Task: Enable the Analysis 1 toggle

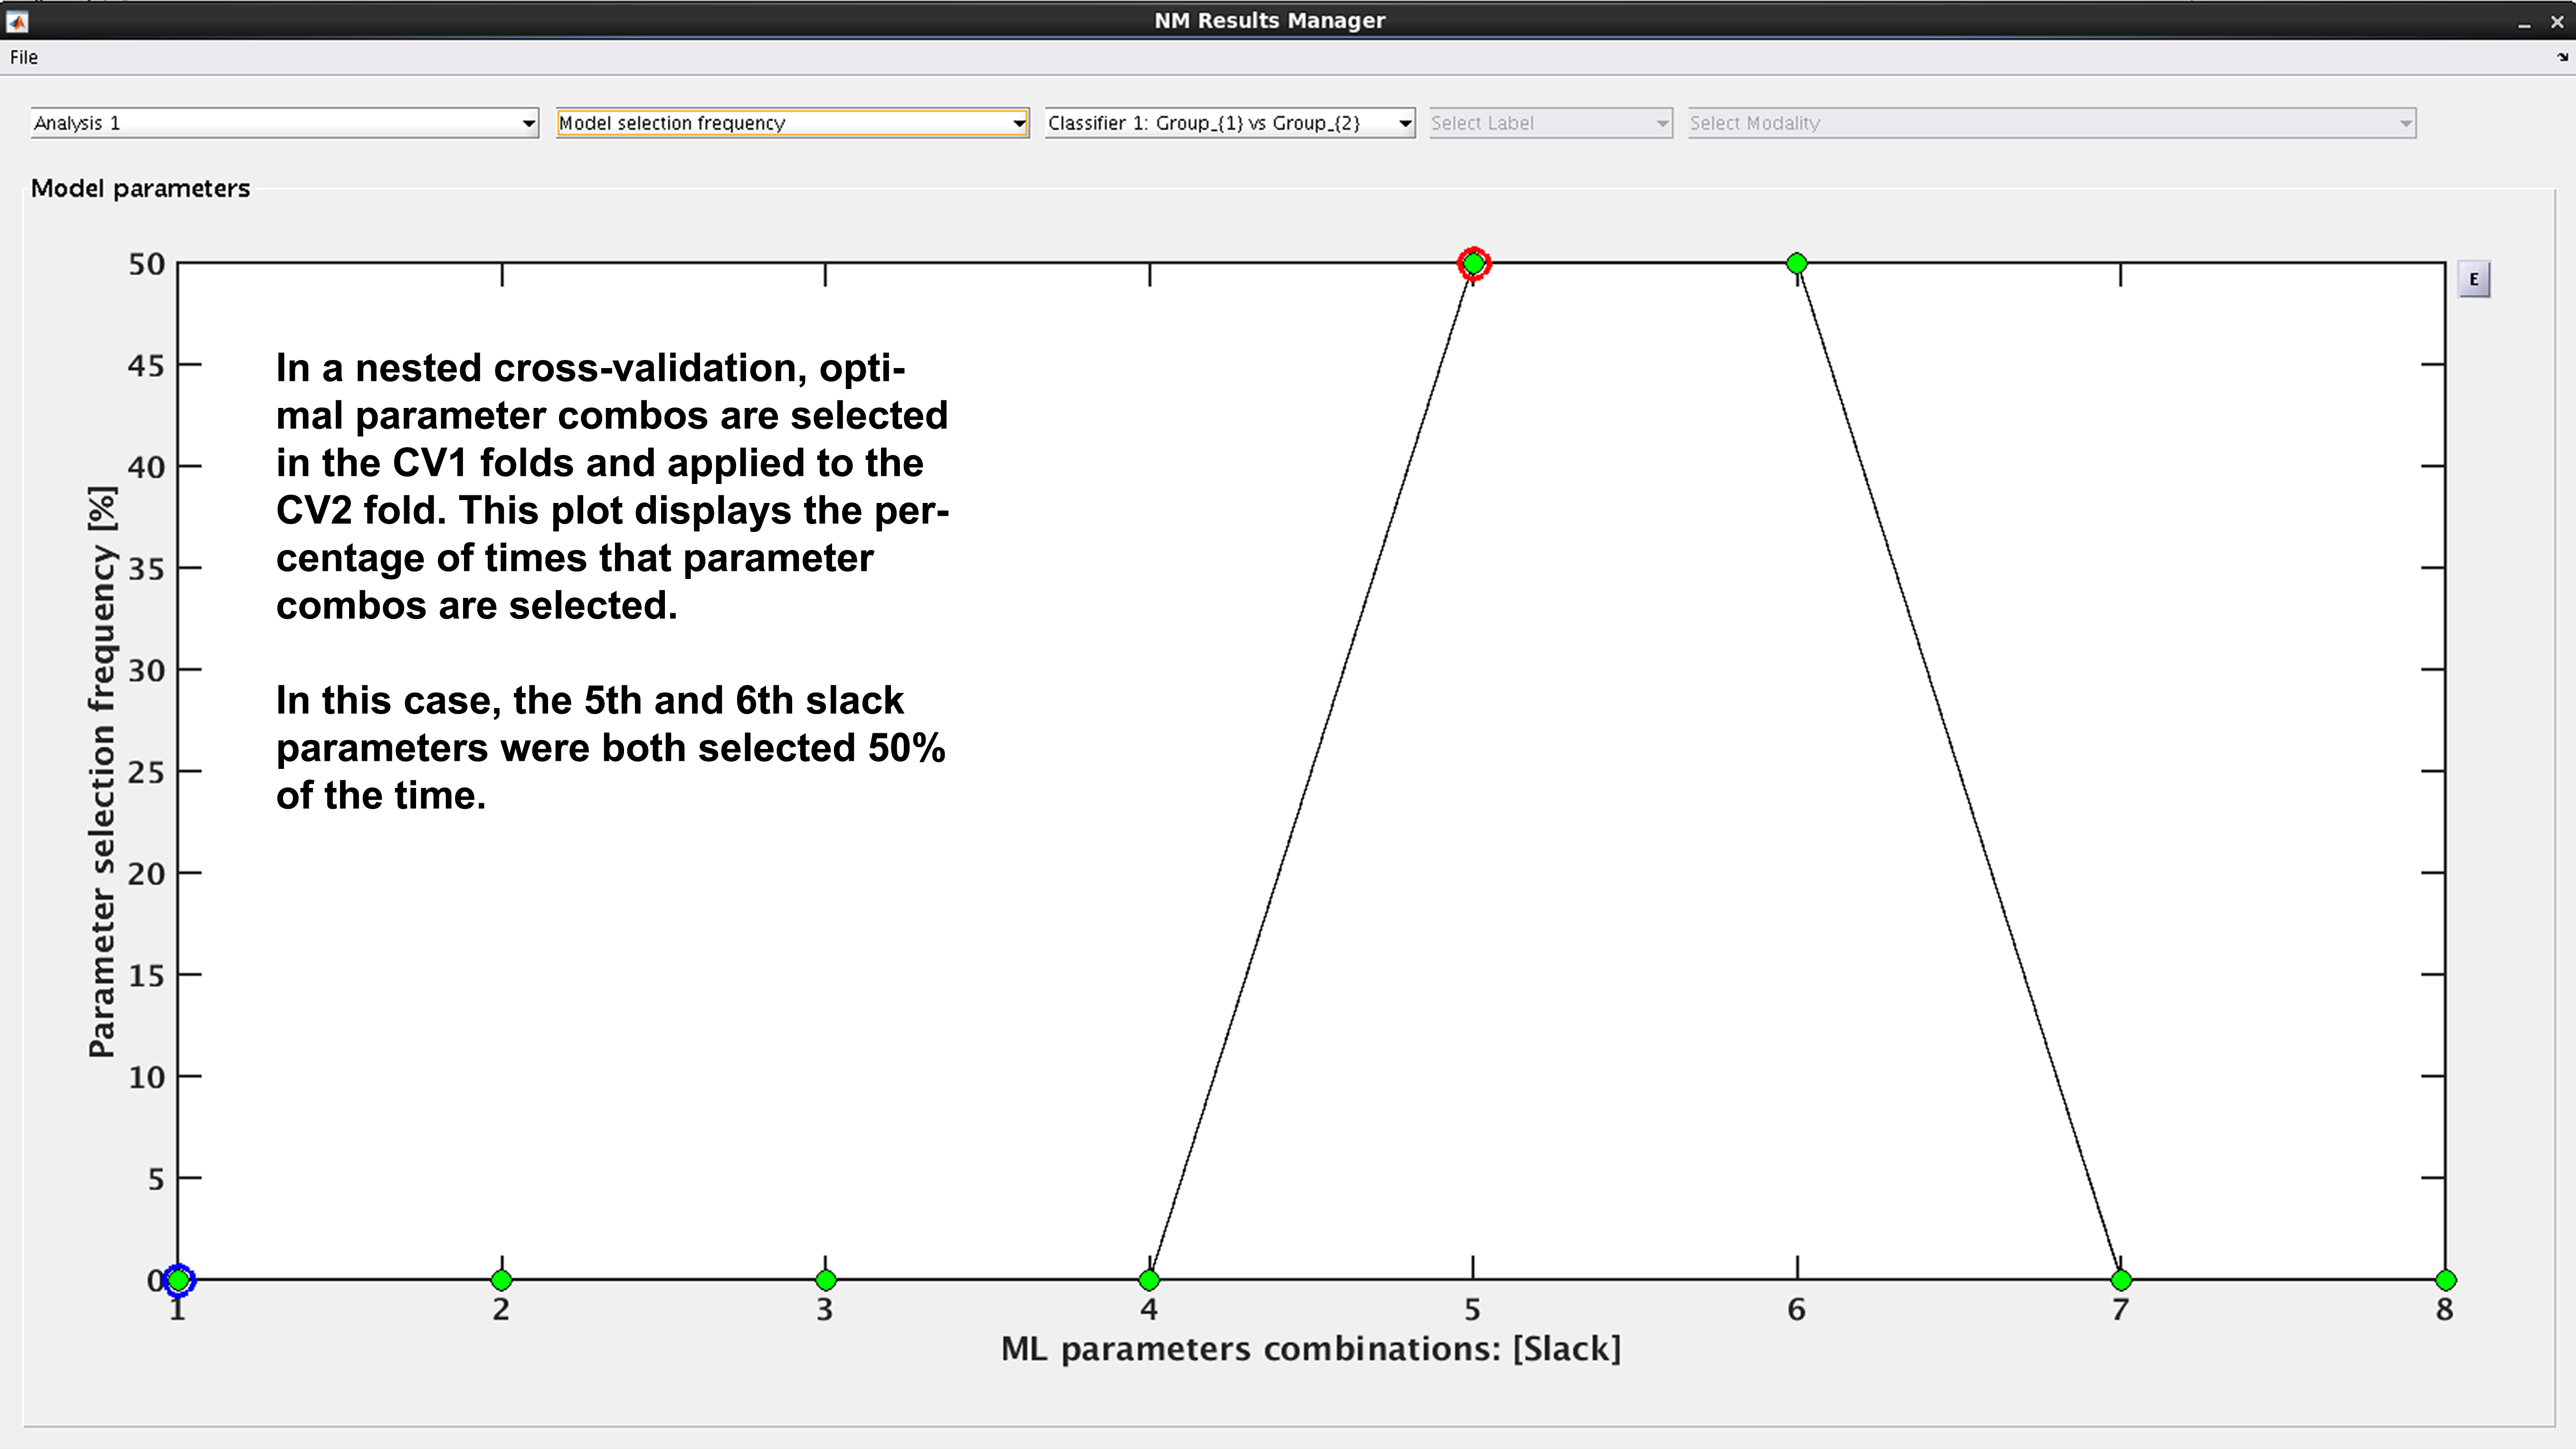Action: pyautogui.click(x=283, y=122)
